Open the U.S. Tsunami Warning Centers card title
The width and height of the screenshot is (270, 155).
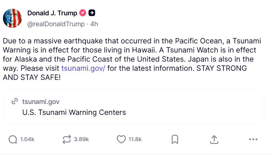click(x=74, y=112)
